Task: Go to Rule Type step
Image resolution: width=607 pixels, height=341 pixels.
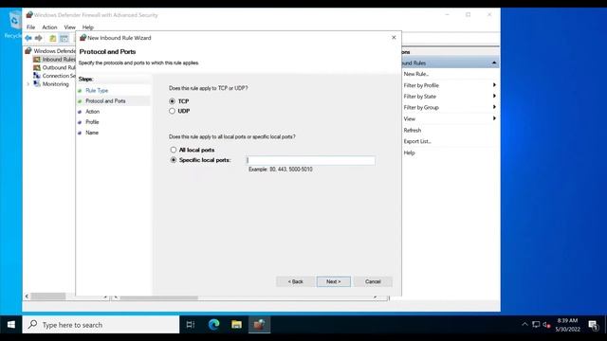Action: [97, 91]
